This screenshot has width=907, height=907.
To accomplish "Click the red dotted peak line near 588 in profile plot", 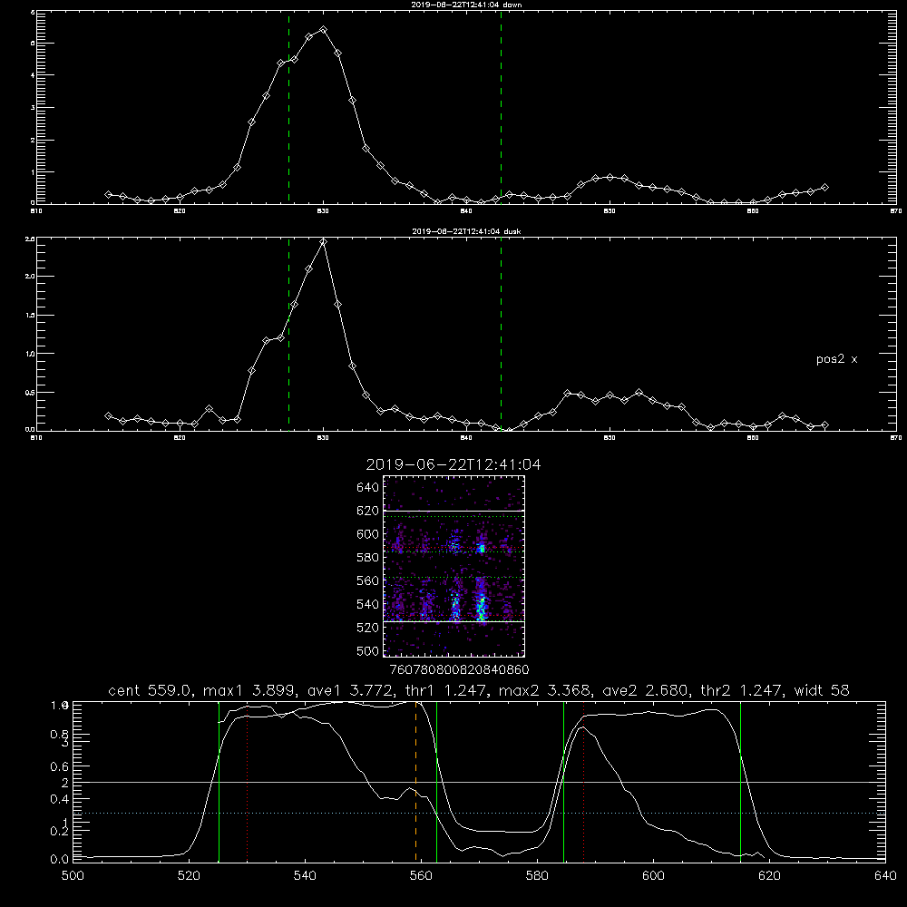I will tap(583, 782).
